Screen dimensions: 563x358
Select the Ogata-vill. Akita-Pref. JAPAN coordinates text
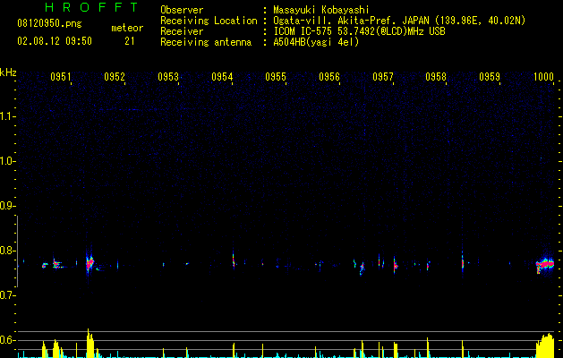[399, 21]
